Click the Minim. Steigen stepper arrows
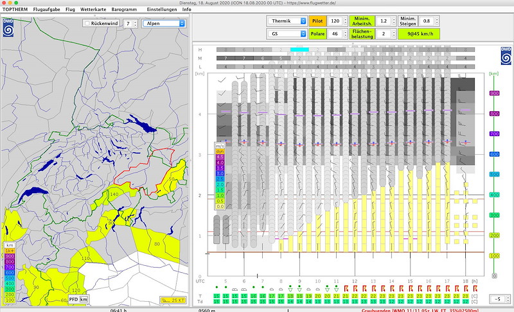 (x=437, y=21)
